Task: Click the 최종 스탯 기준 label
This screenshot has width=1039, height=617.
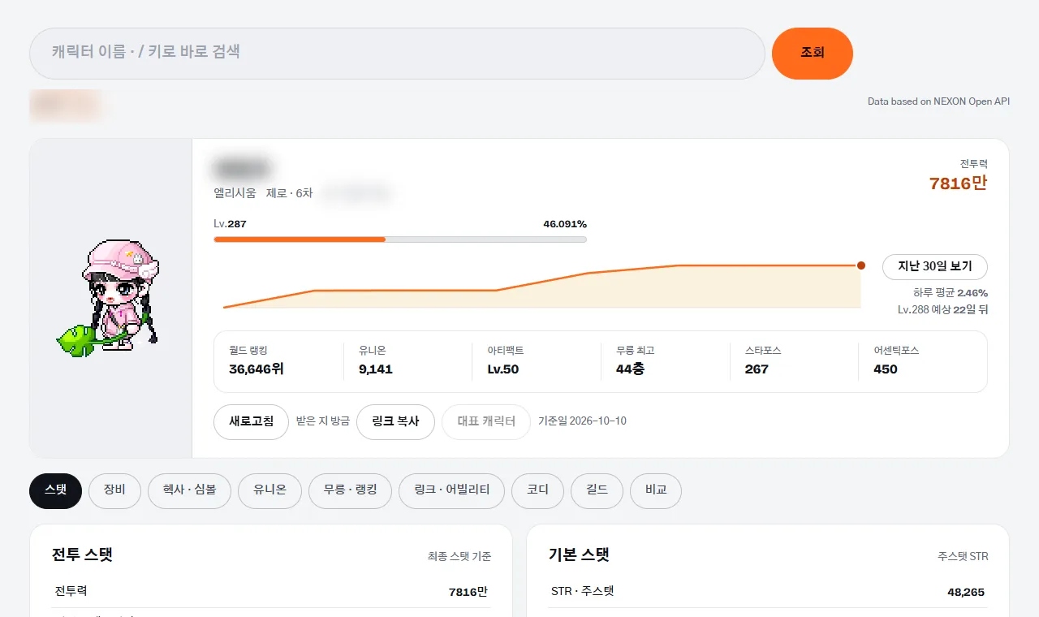Action: coord(459,556)
